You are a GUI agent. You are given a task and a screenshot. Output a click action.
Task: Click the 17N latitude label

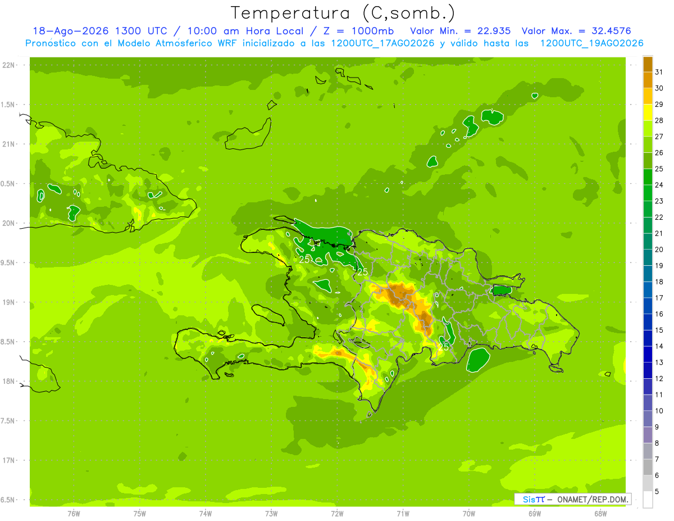[x=9, y=460]
